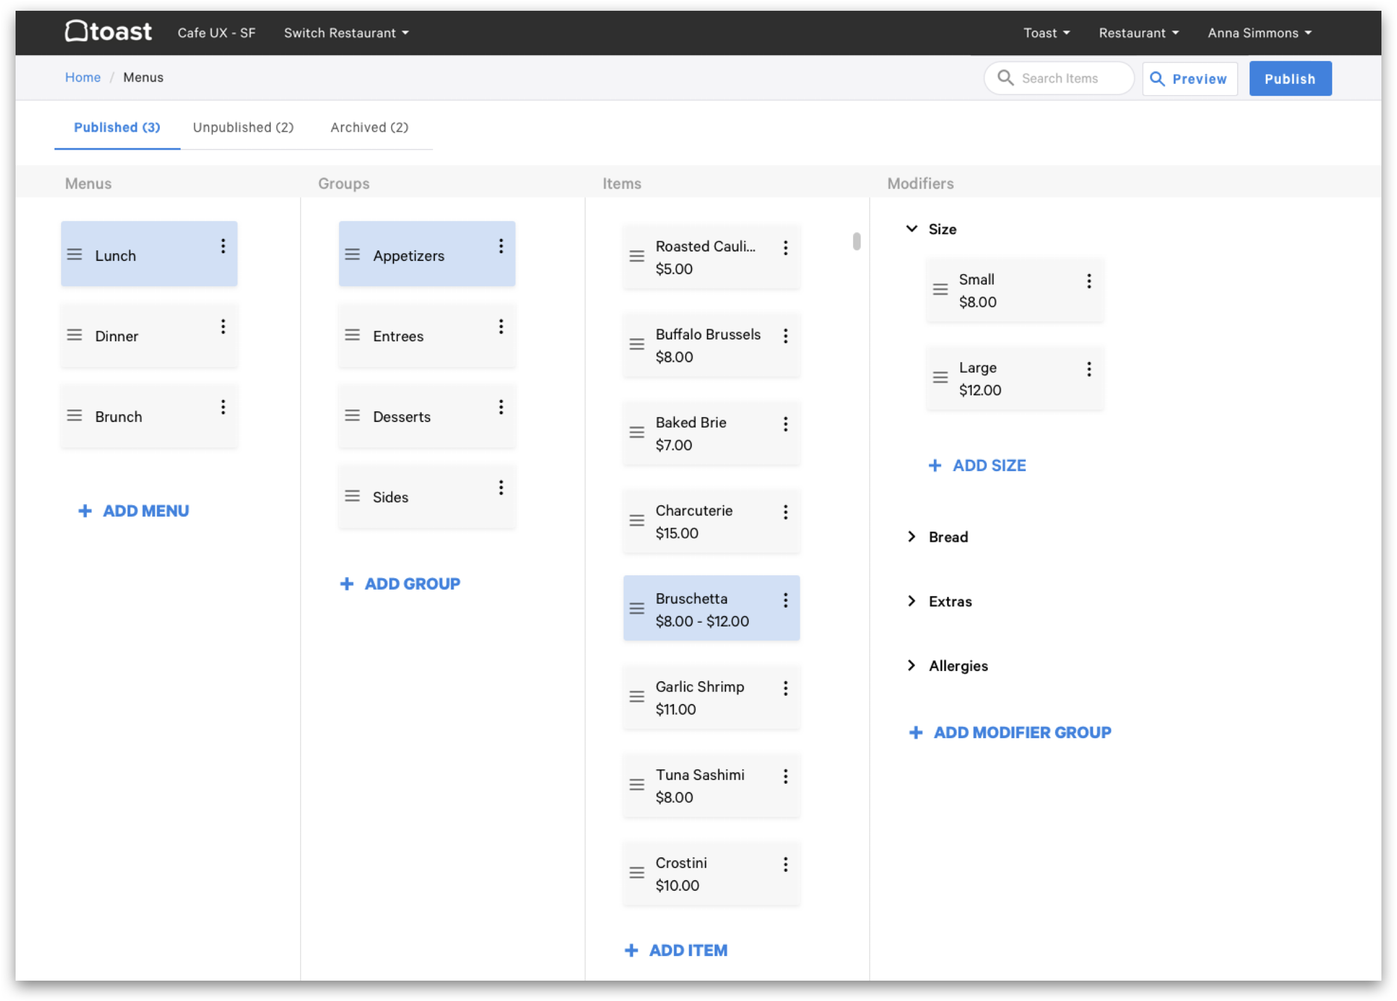This screenshot has width=1397, height=1001.
Task: Focus the Search Items field
Action: coord(1059,78)
